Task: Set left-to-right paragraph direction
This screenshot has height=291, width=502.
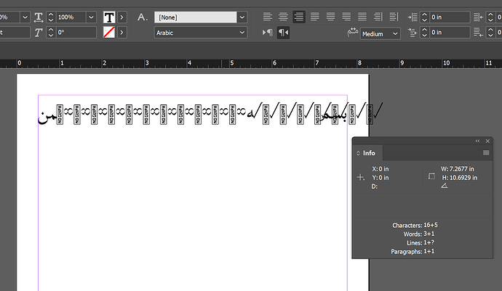Action: (x=267, y=32)
